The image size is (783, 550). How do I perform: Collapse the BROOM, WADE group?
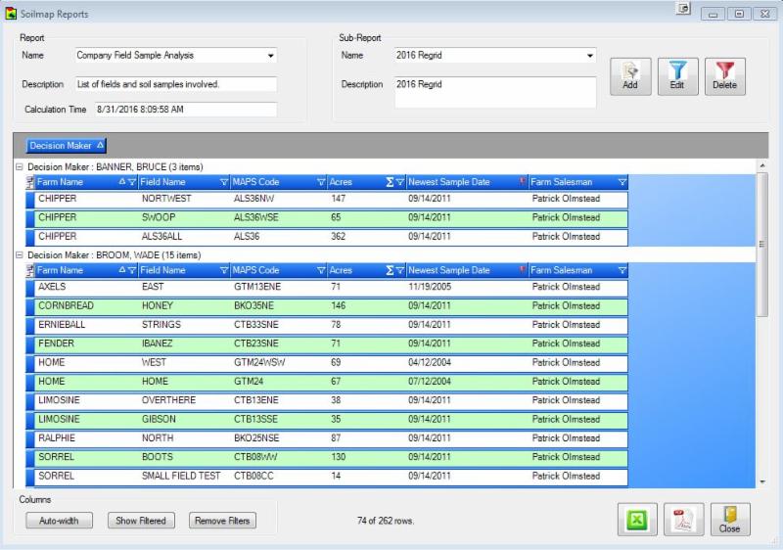(x=20, y=255)
